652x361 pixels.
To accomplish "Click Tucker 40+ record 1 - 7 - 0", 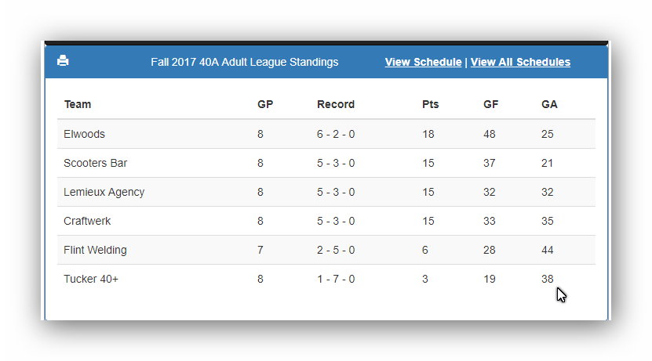I will [336, 279].
